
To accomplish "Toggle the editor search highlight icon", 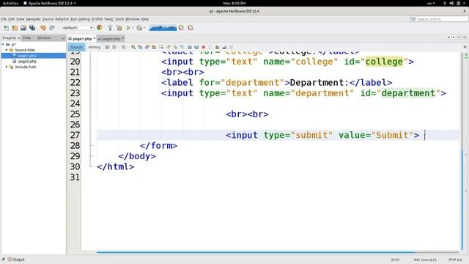I will (154, 47).
